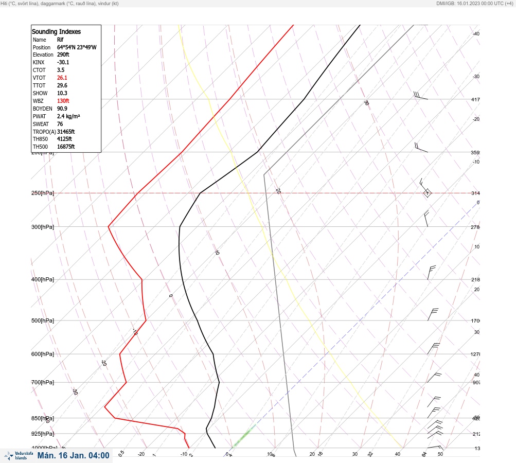Viewport: 516px width, 463px height.
Task: Click the KINX value -30.1
Action: 63,62
